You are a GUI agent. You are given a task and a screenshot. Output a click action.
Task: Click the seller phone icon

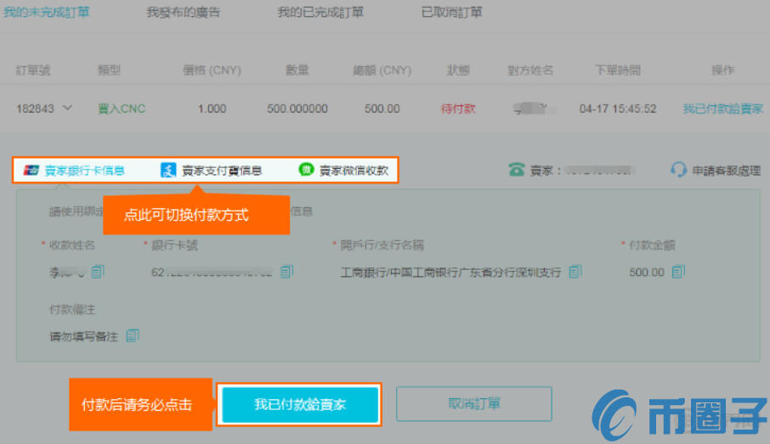pyautogui.click(x=517, y=170)
